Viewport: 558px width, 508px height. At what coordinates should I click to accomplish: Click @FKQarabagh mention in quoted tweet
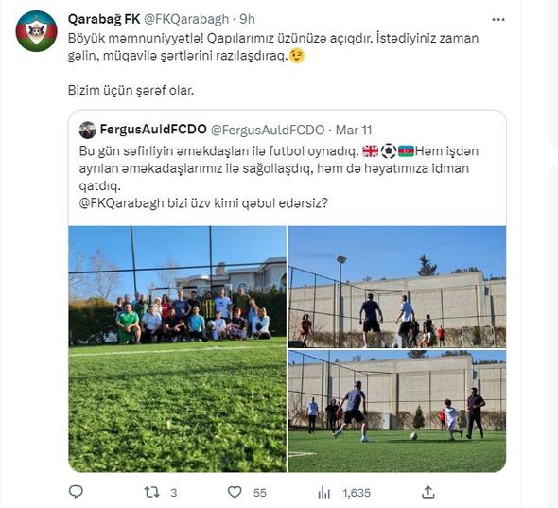coord(122,203)
